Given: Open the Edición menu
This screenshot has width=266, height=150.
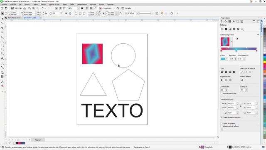Looking at the screenshot, I should 13,5.
